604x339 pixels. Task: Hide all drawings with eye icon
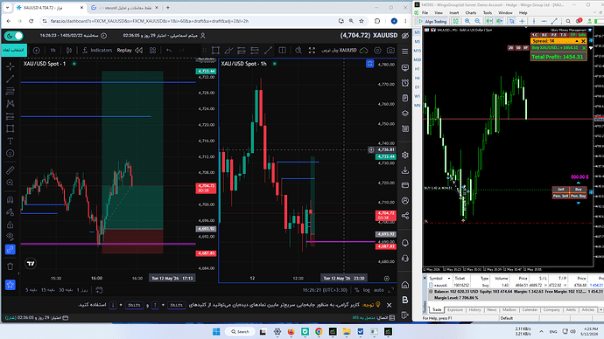click(x=10, y=237)
